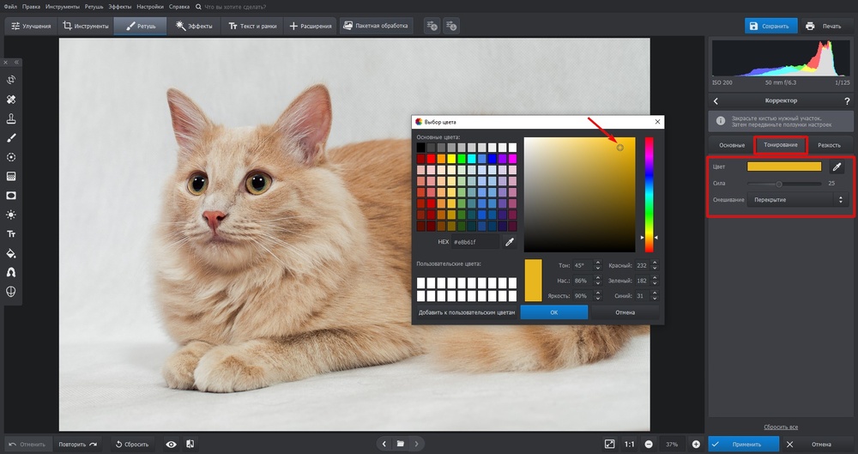Open the Эффекты tab in top toolbar

tap(193, 26)
